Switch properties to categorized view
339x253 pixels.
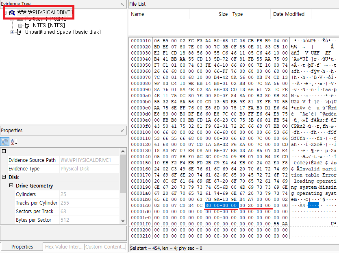pyautogui.click(x=5, y=142)
